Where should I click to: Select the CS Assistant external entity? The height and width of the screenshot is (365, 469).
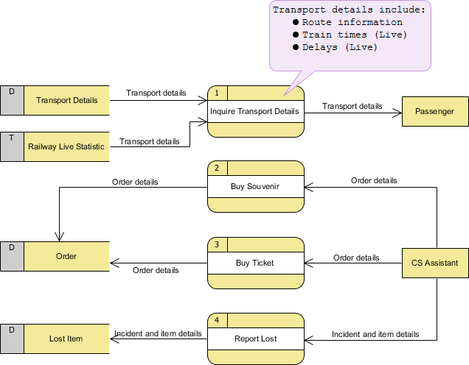434,263
